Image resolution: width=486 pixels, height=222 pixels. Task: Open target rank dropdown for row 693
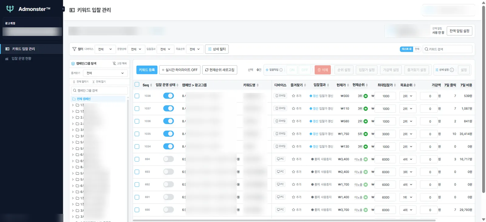point(408,172)
